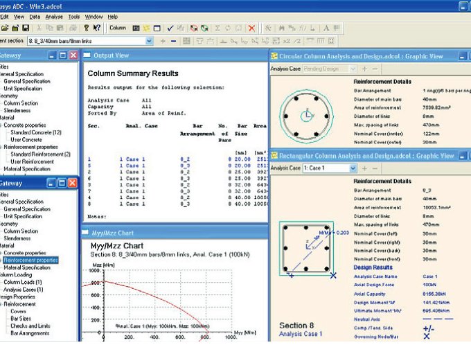
Task: Click the Paste clipboard icon
Action: [60, 28]
